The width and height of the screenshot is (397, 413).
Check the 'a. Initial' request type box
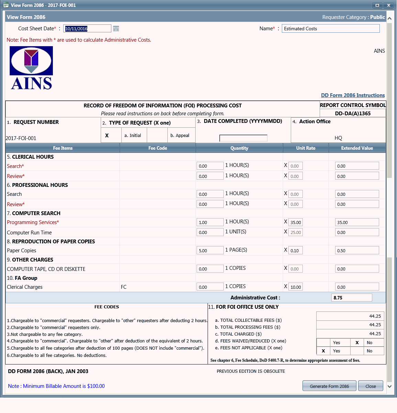pos(111,135)
